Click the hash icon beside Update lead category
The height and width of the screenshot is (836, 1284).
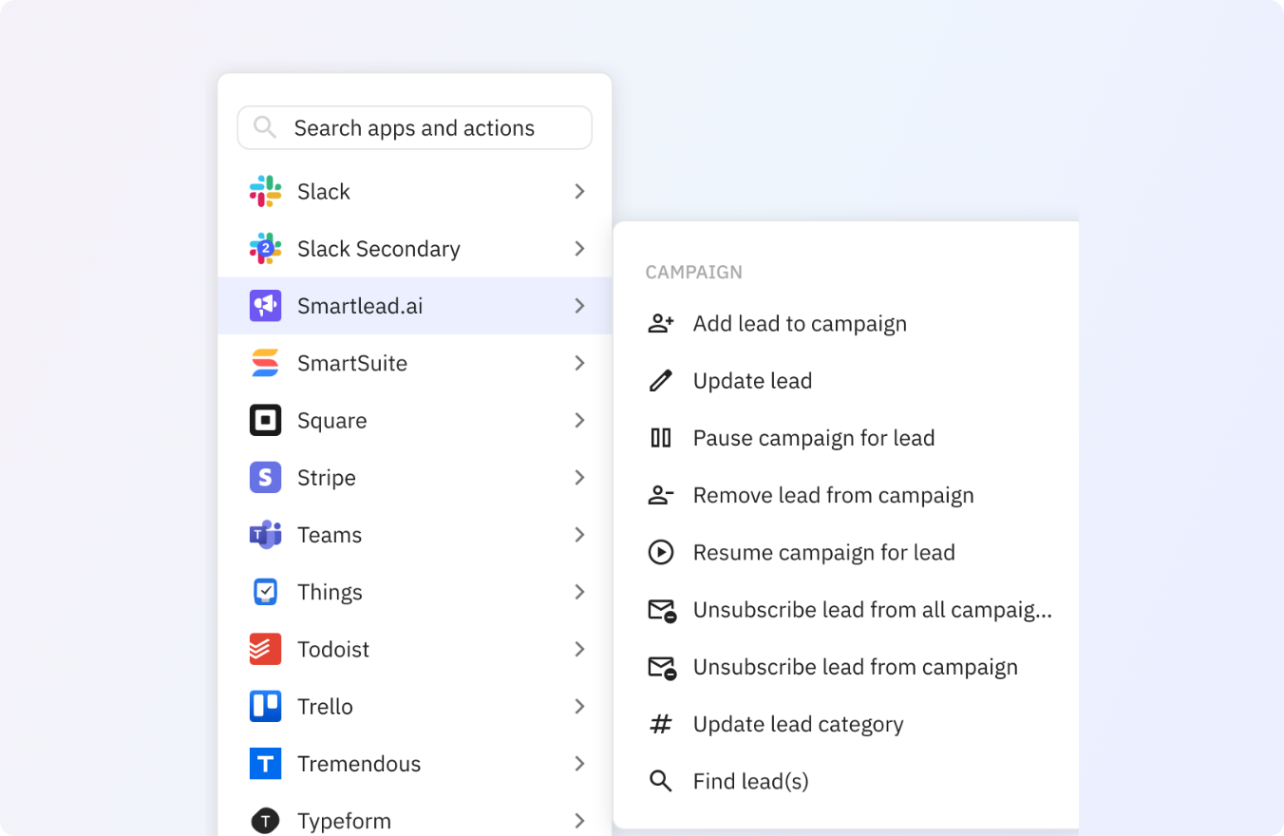pos(660,724)
